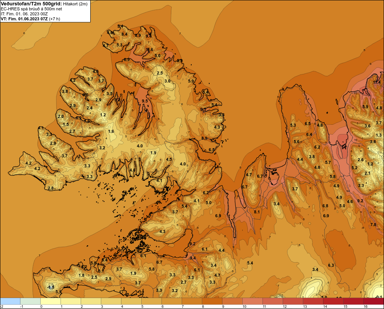Viewport: 384px width, 309px height.
Task: Click the 1.8 temperature value
Action: (81, 275)
